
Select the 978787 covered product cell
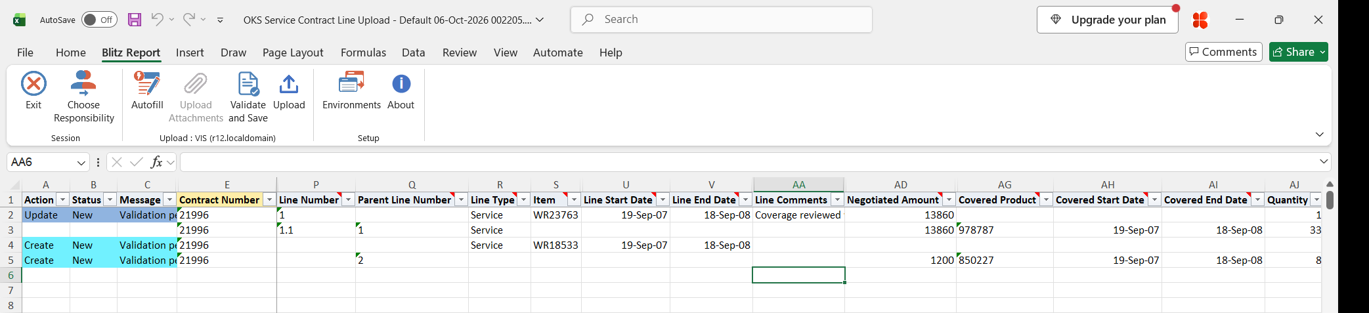click(1005, 230)
